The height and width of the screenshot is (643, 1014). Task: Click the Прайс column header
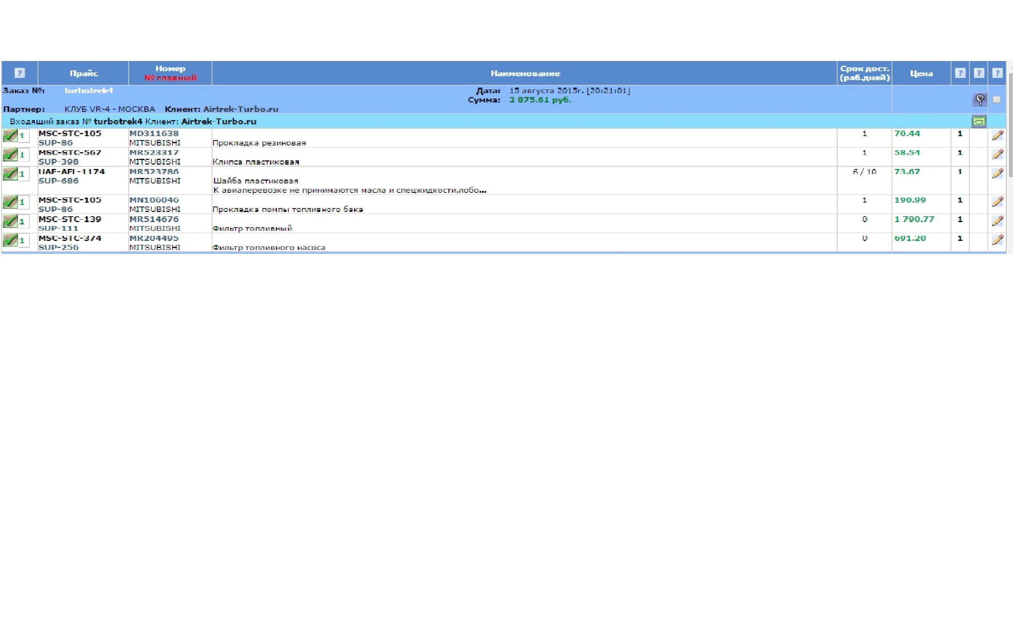84,73
